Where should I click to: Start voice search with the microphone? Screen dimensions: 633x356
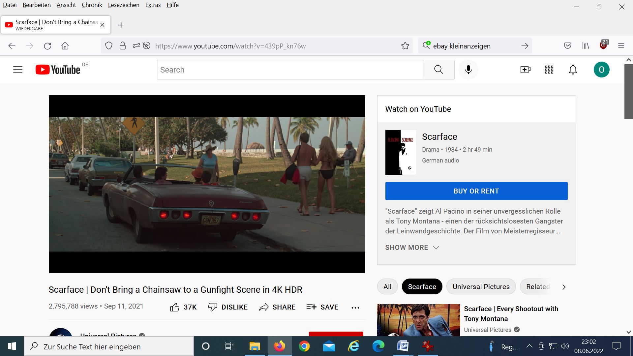(468, 70)
